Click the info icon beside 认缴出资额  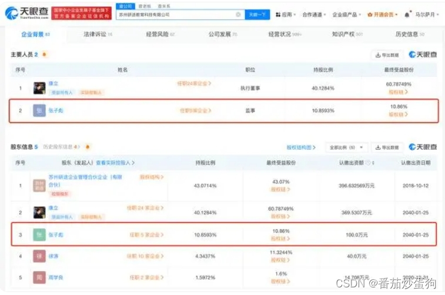(x=368, y=163)
